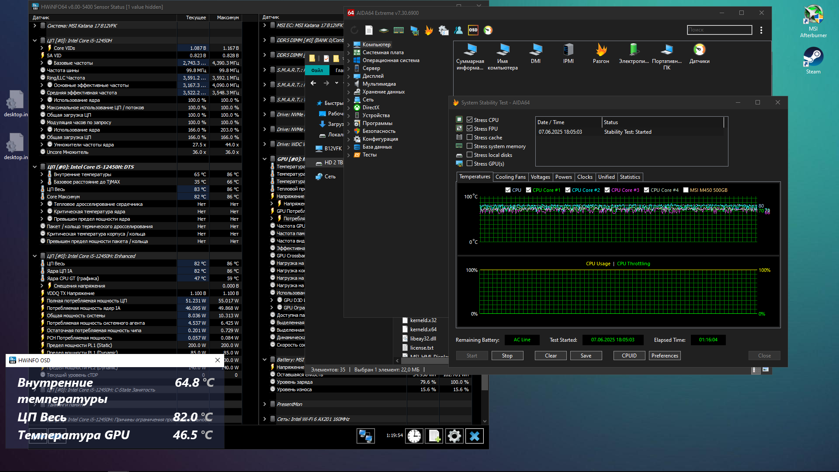Switch to the Statistics tab
Screen dimensions: 839x472
630,177
